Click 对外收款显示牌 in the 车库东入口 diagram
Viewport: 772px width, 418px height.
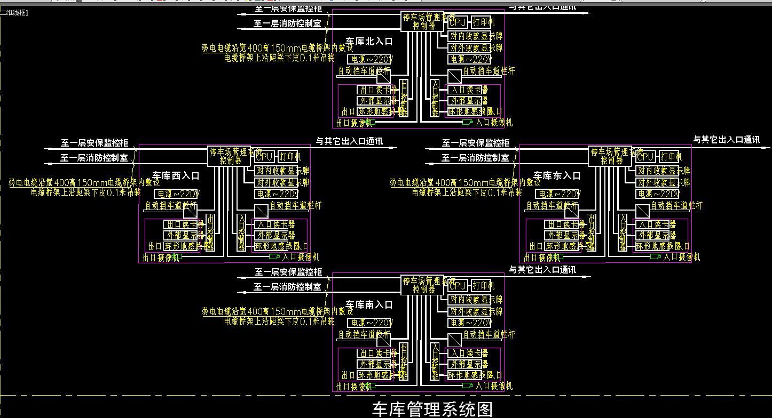coord(663,182)
